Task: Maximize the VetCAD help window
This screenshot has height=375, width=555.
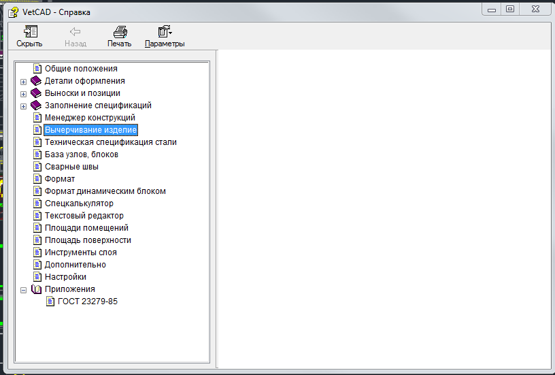Action: point(509,10)
